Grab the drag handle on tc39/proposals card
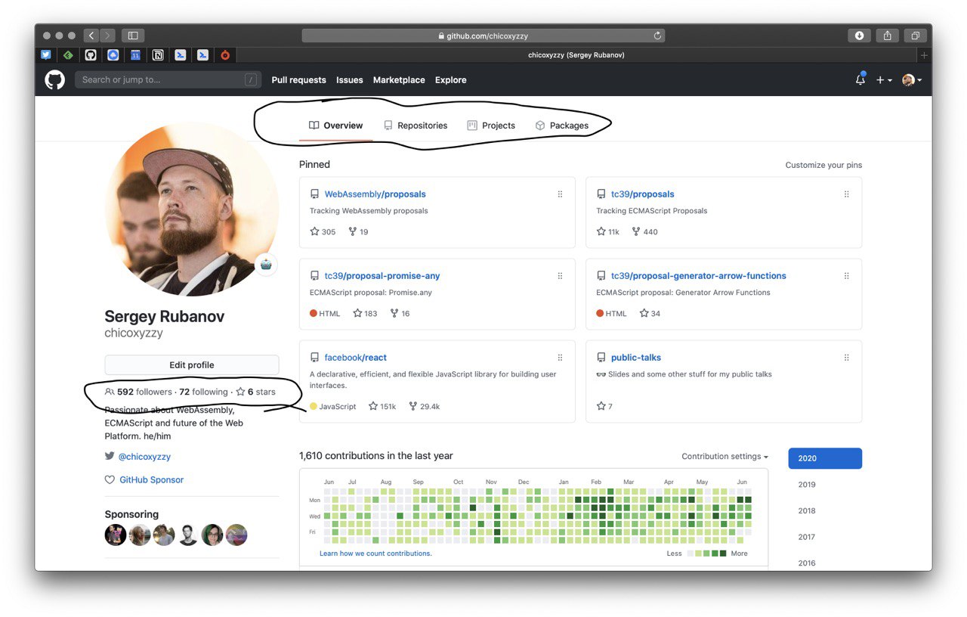Image resolution: width=967 pixels, height=617 pixels. coord(846,194)
